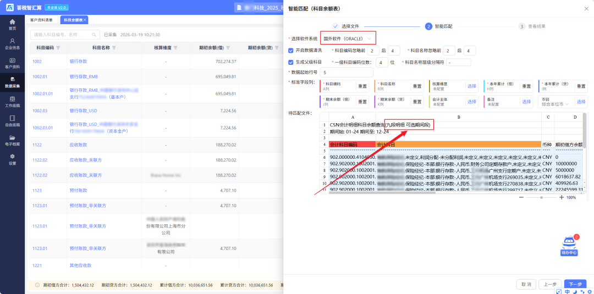Adjust the preview zoom slider handle

click(x=541, y=197)
